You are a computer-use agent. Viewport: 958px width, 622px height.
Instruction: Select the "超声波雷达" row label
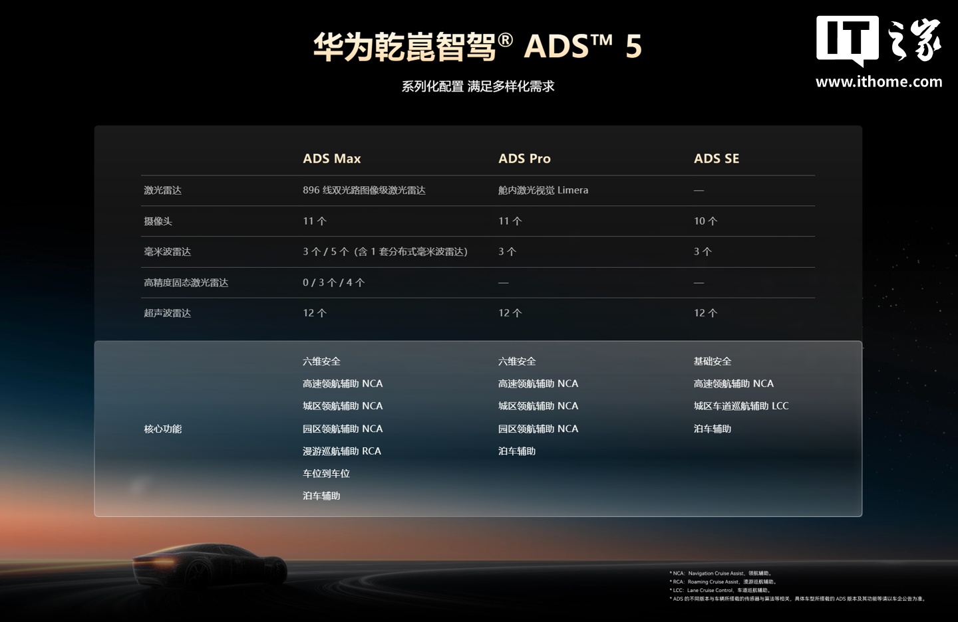[167, 313]
